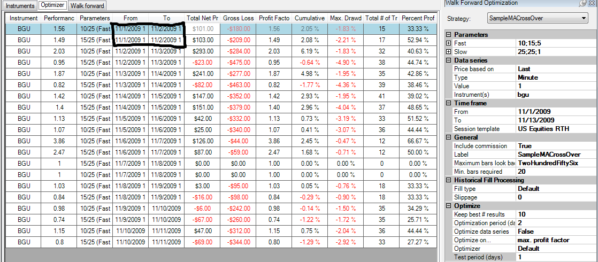Collapse the Optimize section
This screenshot has height=262, width=598.
(x=448, y=205)
